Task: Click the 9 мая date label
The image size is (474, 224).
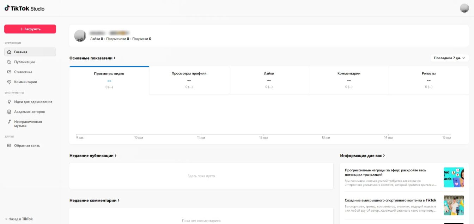Action: click(80, 138)
